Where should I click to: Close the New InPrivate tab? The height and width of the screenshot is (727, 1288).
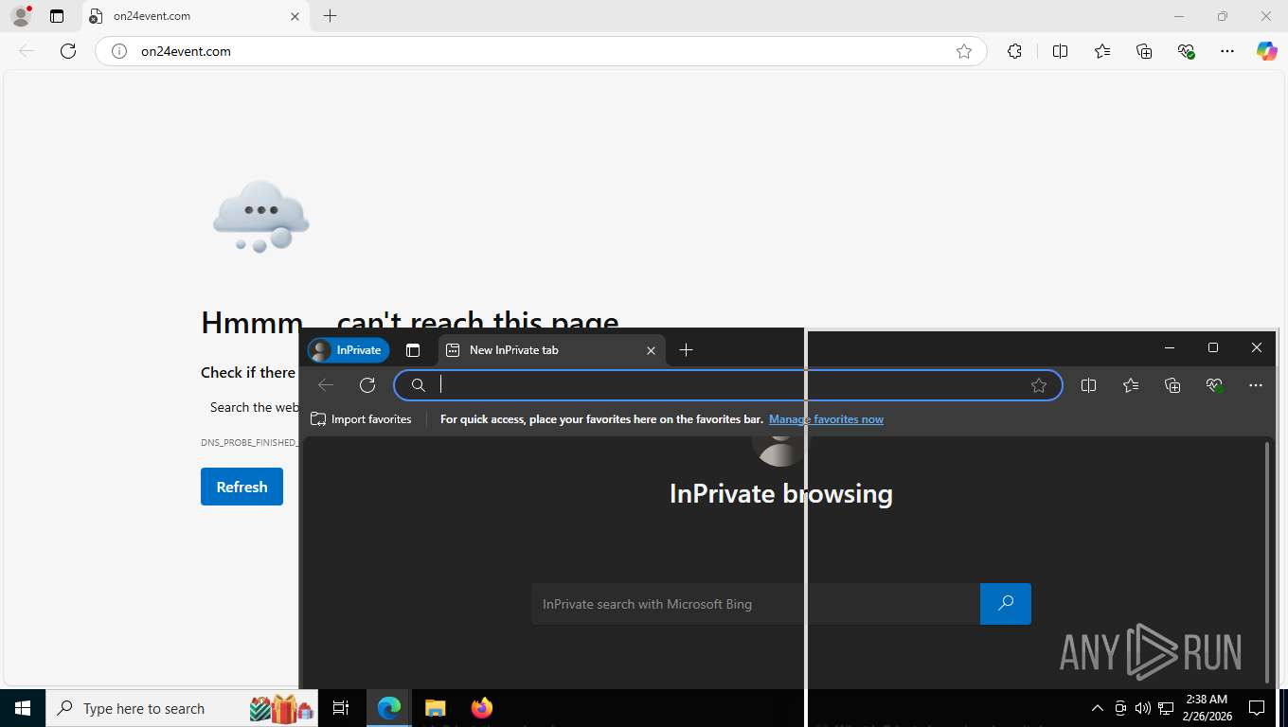(x=651, y=350)
